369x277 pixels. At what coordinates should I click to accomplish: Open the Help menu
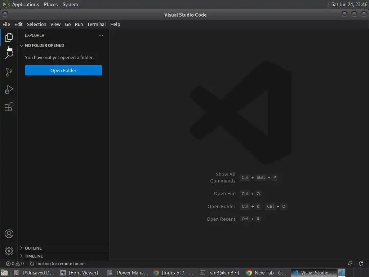pyautogui.click(x=115, y=24)
